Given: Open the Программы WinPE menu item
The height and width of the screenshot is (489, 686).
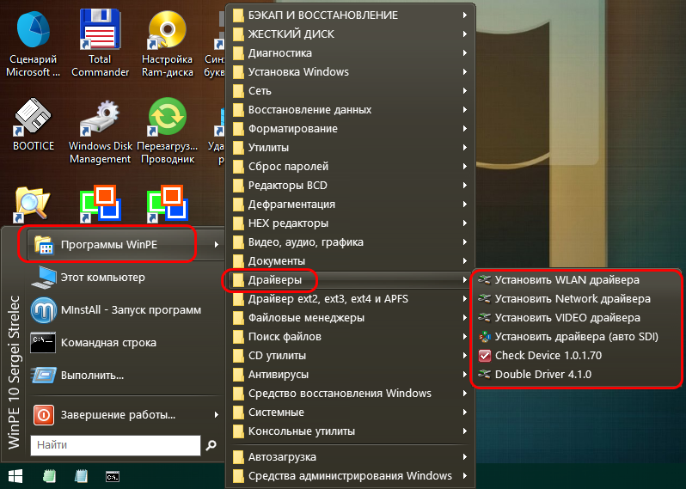Looking at the screenshot, I should pos(126,244).
